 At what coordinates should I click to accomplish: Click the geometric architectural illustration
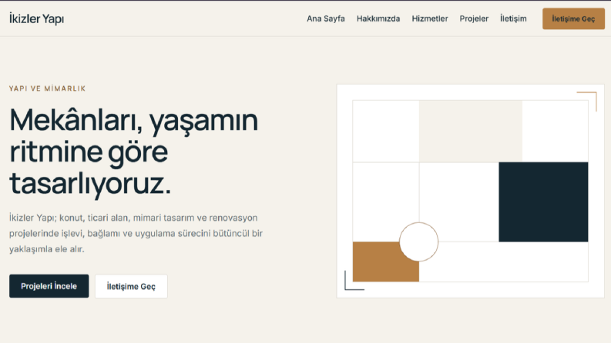pos(471,191)
